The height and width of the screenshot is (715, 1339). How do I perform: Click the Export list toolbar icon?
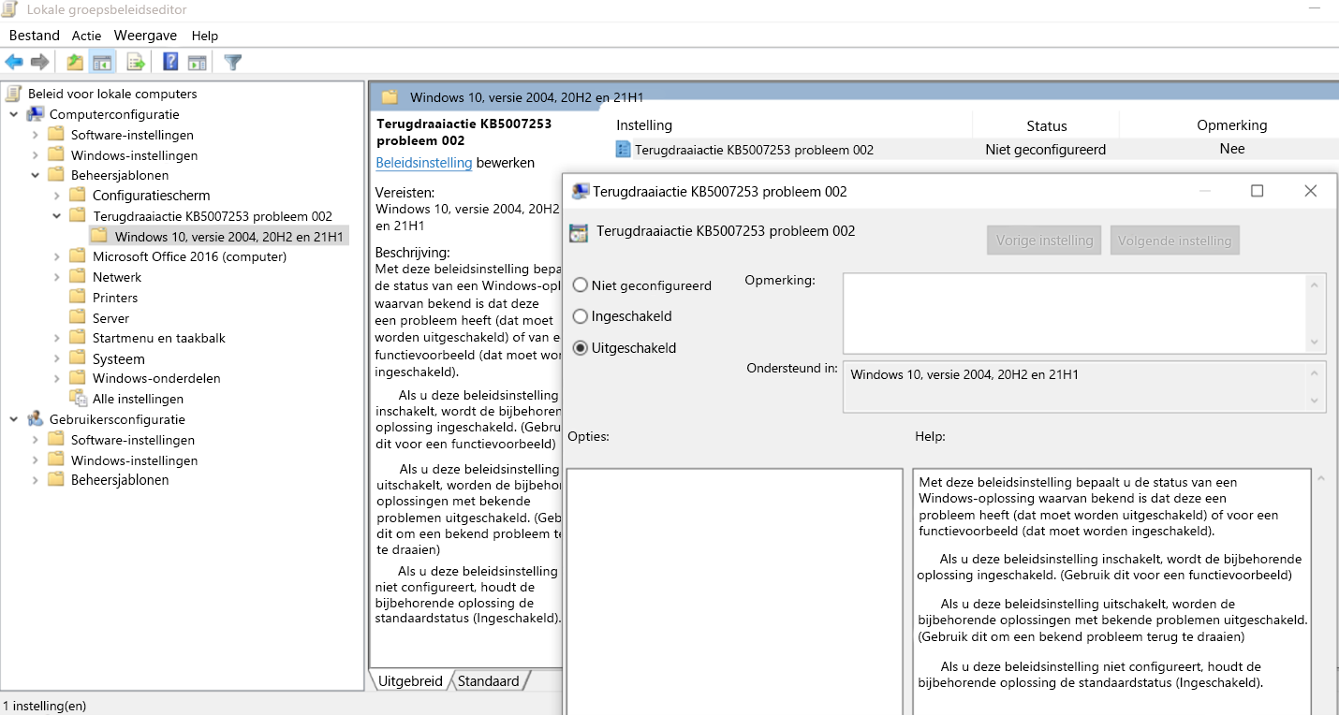point(136,63)
